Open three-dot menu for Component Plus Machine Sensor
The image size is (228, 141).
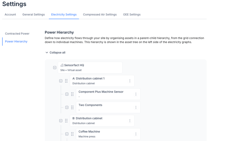click(x=136, y=94)
